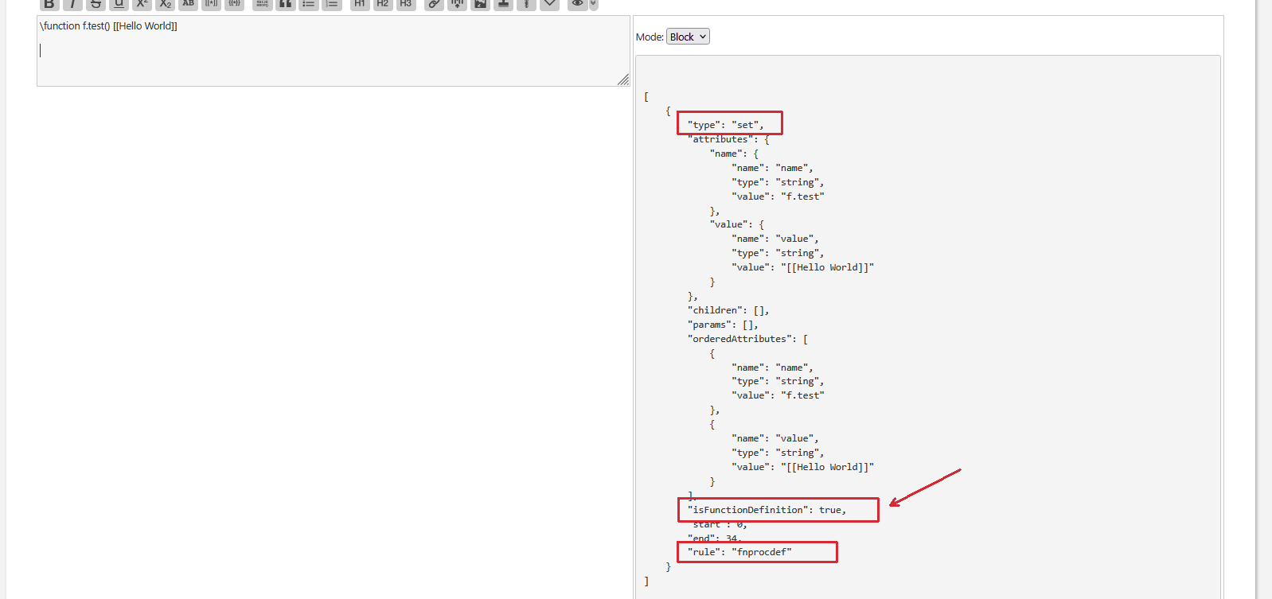1272x599 pixels.
Task: Open the Mode dropdown set to Block
Action: pos(688,37)
